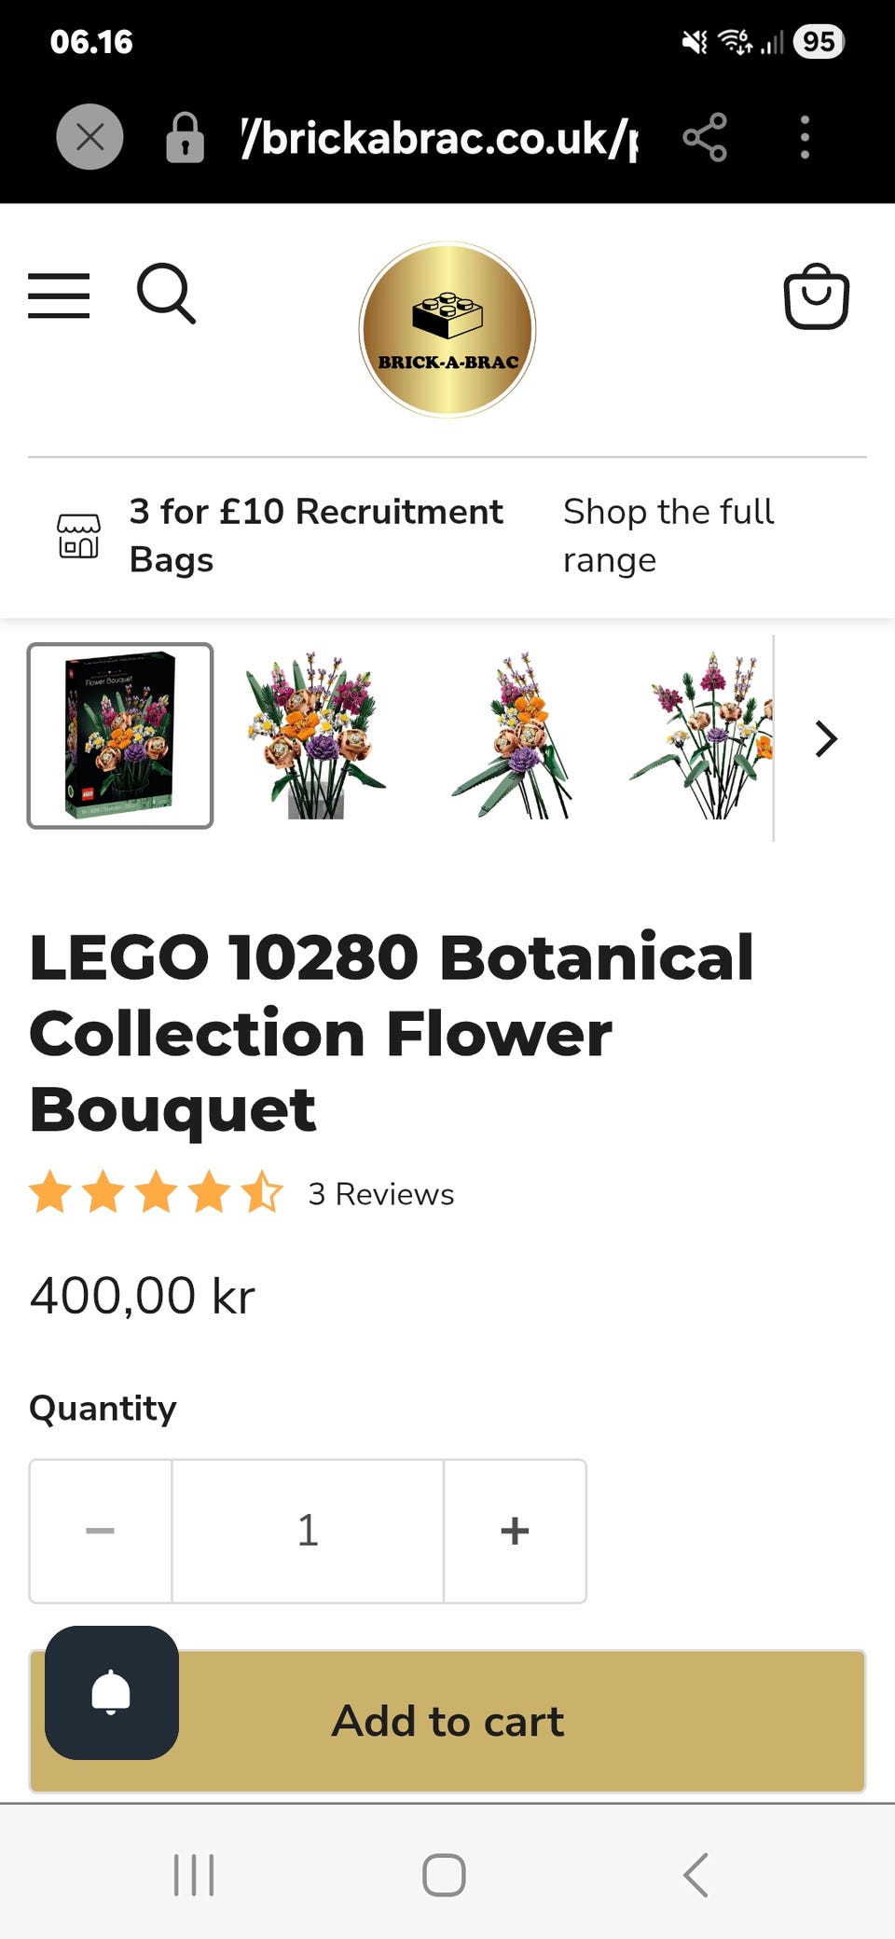Open the hamburger navigation menu
The width and height of the screenshot is (895, 1939).
[59, 296]
